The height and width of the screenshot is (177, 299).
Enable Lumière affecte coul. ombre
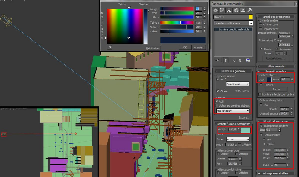260,94
